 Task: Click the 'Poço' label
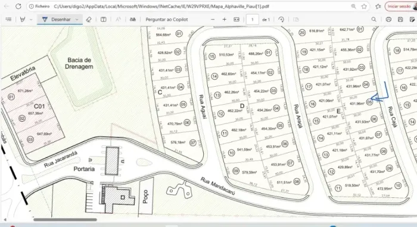coord(145,197)
